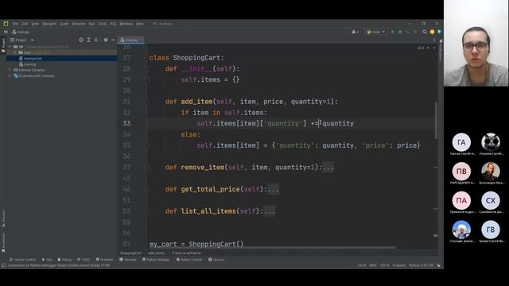The width and height of the screenshot is (509, 286).
Task: Open the run configuration dropdown
Action: click(x=375, y=32)
